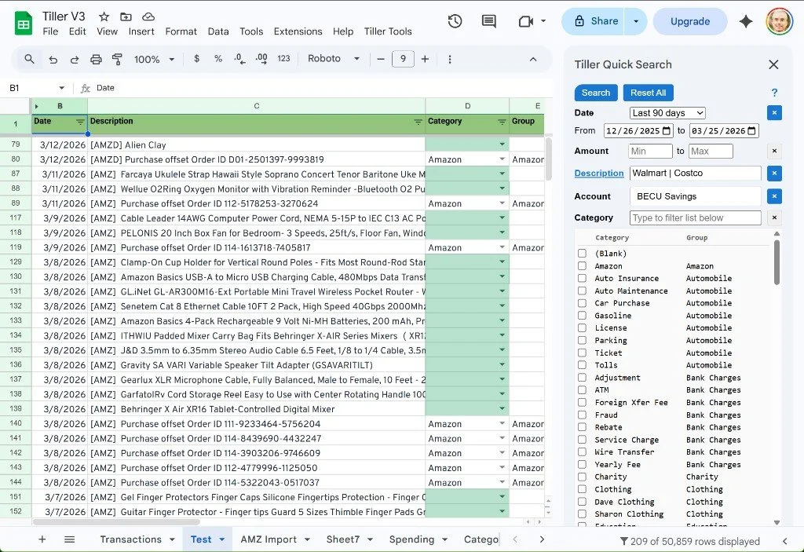Clear the Date filter
This screenshot has height=552, width=804.
click(x=774, y=113)
